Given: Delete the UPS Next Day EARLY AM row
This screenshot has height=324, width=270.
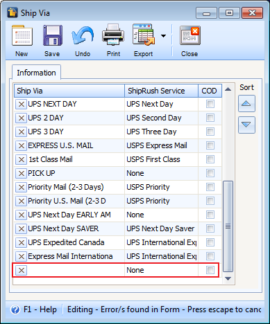Looking at the screenshot, I should coord(22,215).
